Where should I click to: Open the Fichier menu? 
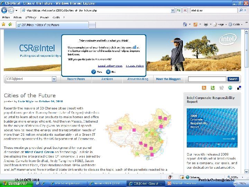click(x=6, y=18)
